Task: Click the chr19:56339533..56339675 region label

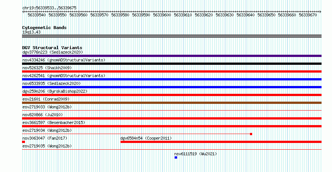Action: (x=49, y=8)
